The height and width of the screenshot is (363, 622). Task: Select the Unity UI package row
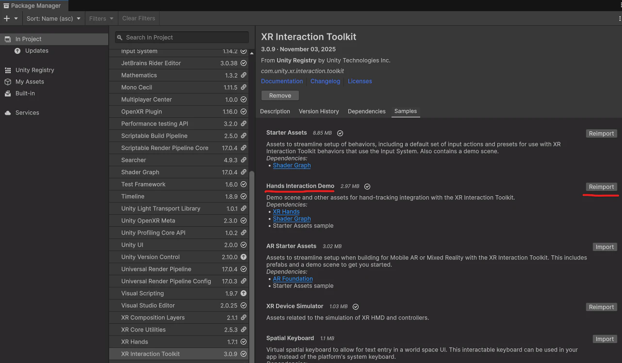(179, 245)
